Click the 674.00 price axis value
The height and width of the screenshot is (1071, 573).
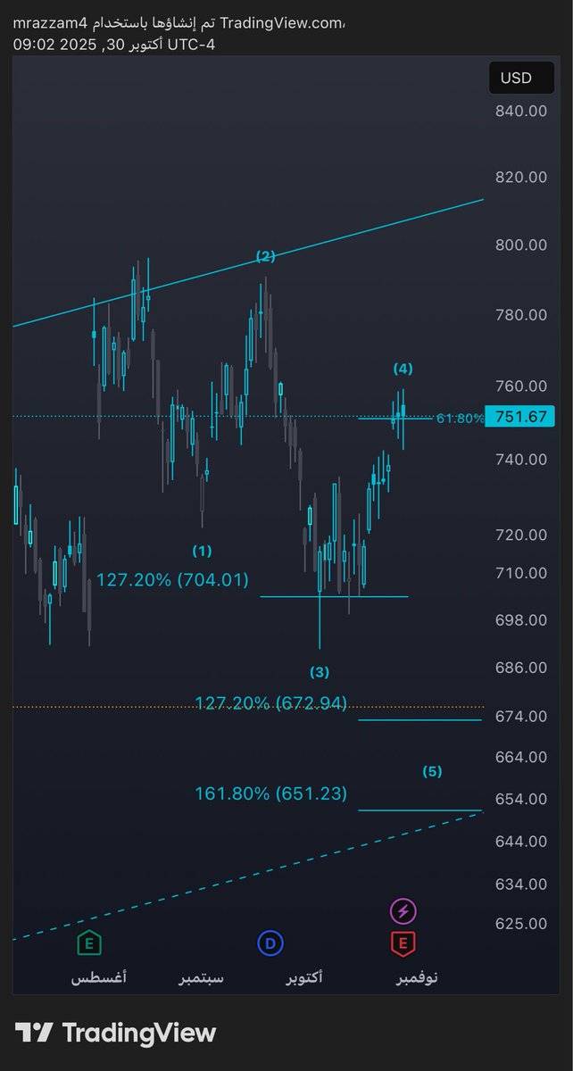click(x=520, y=717)
